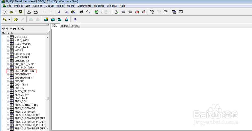This screenshot has width=252, height=131.
Task: Open the Project menu
Action: pos(18,6)
